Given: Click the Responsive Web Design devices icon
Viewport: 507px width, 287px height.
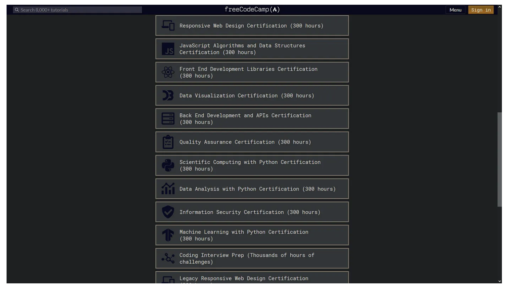Looking at the screenshot, I should (168, 25).
